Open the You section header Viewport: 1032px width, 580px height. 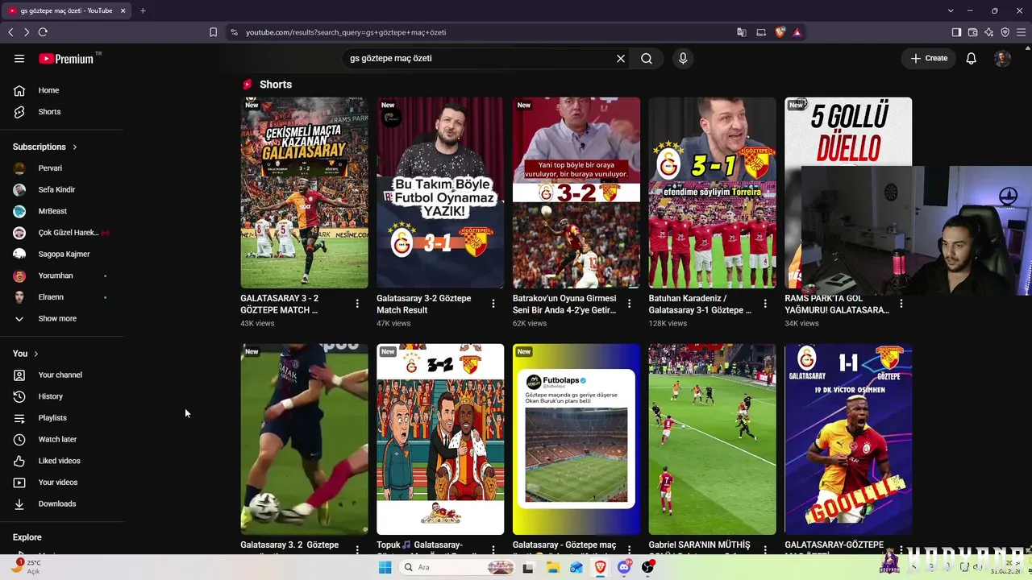tap(26, 354)
